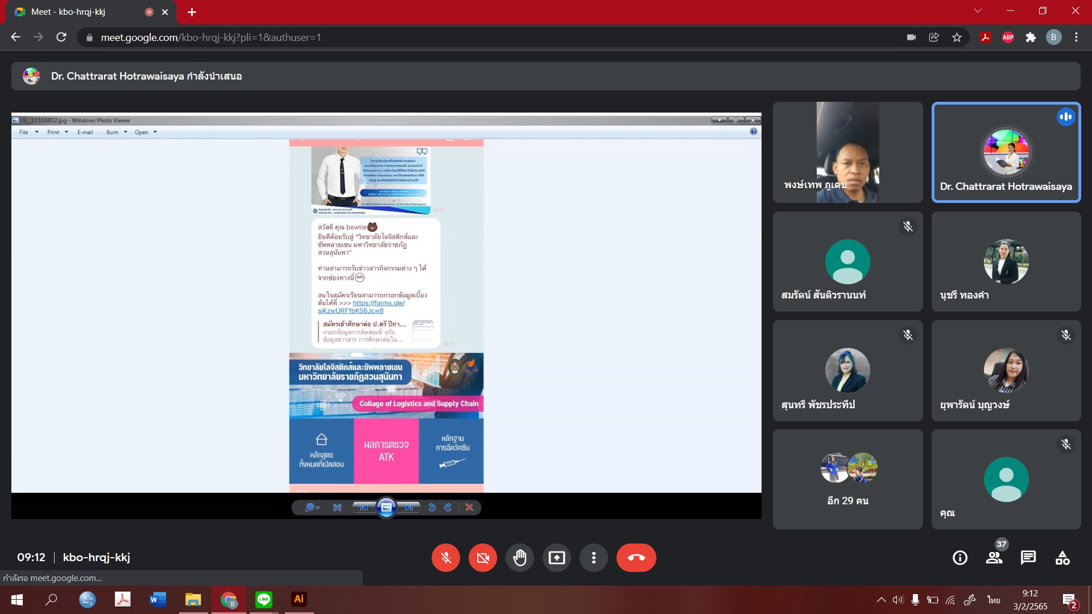Click the 'อีก 29 คน' more participants tile
Image resolution: width=1092 pixels, height=614 pixels.
pyautogui.click(x=847, y=479)
